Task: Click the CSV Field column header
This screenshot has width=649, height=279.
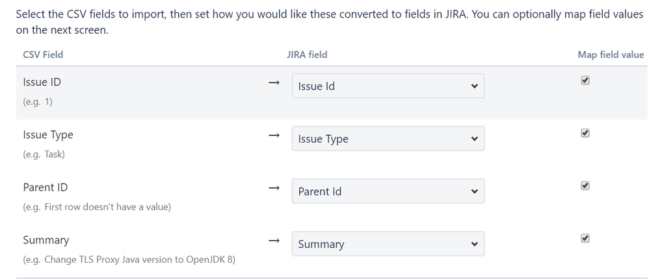Action: (43, 55)
